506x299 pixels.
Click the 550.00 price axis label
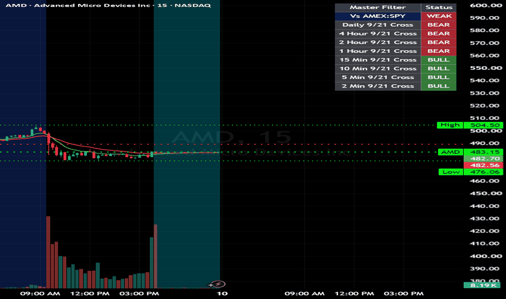[486, 68]
